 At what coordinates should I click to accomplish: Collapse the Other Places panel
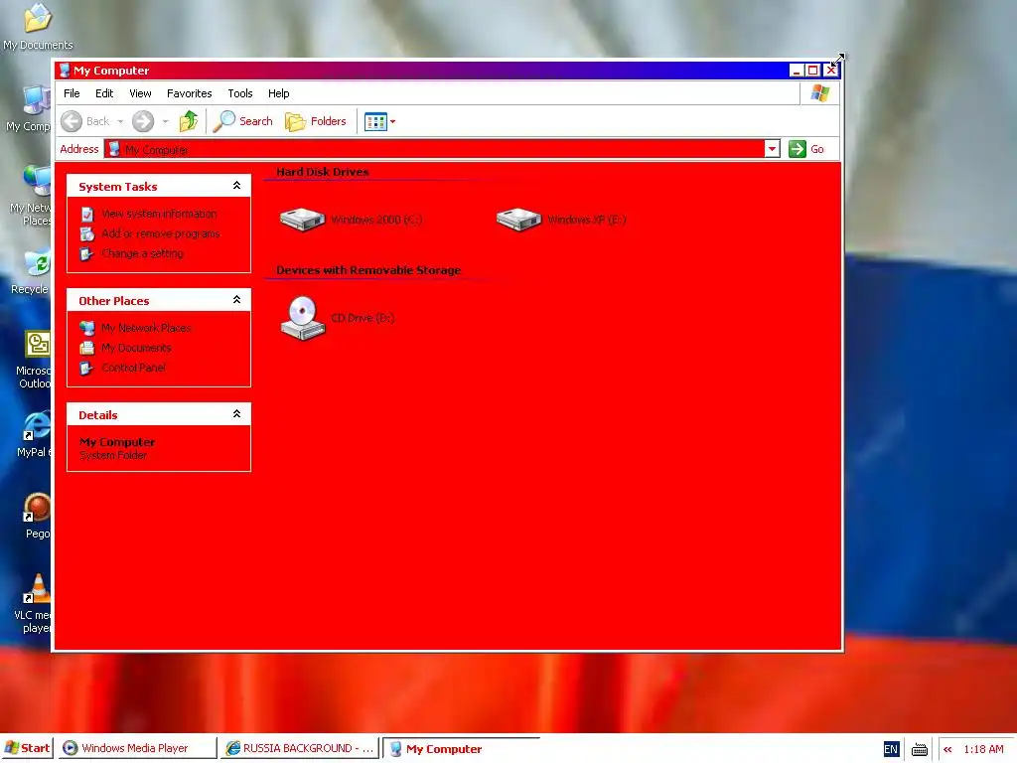236,300
